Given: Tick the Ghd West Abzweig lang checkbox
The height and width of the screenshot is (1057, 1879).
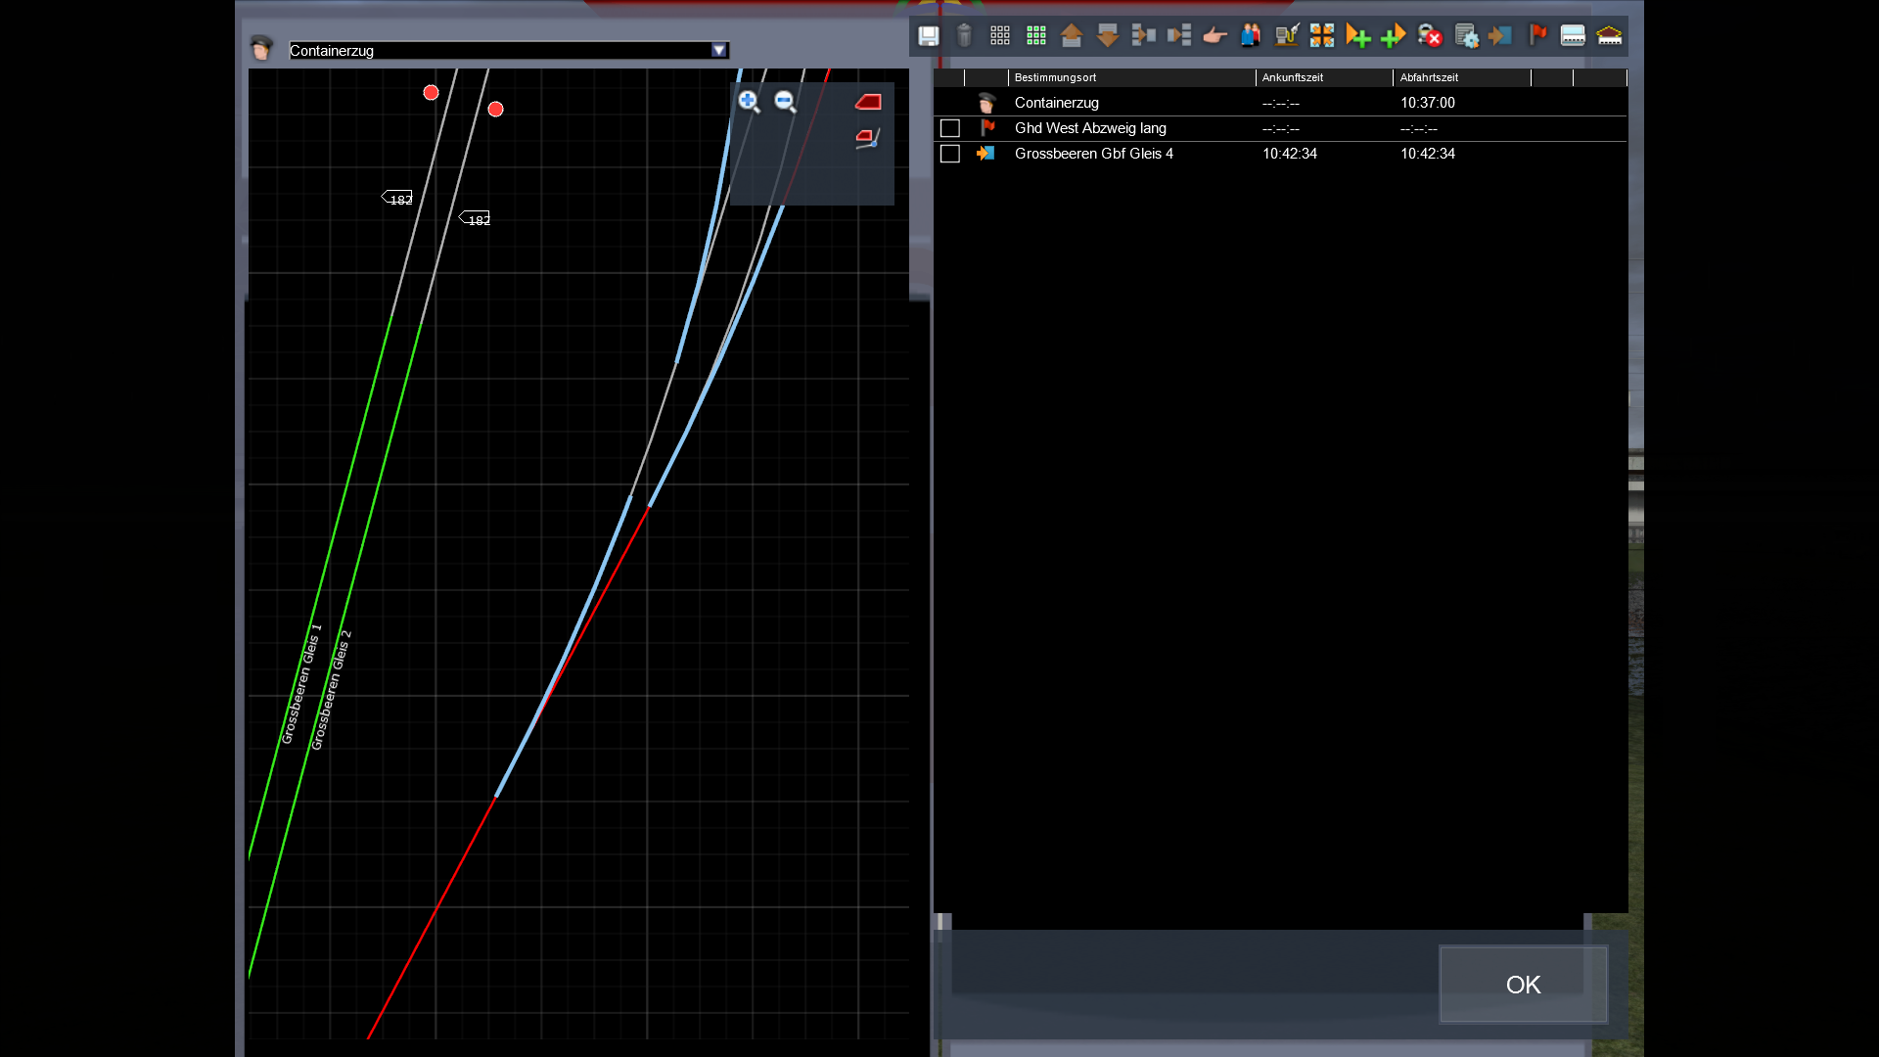Looking at the screenshot, I should [x=949, y=128].
